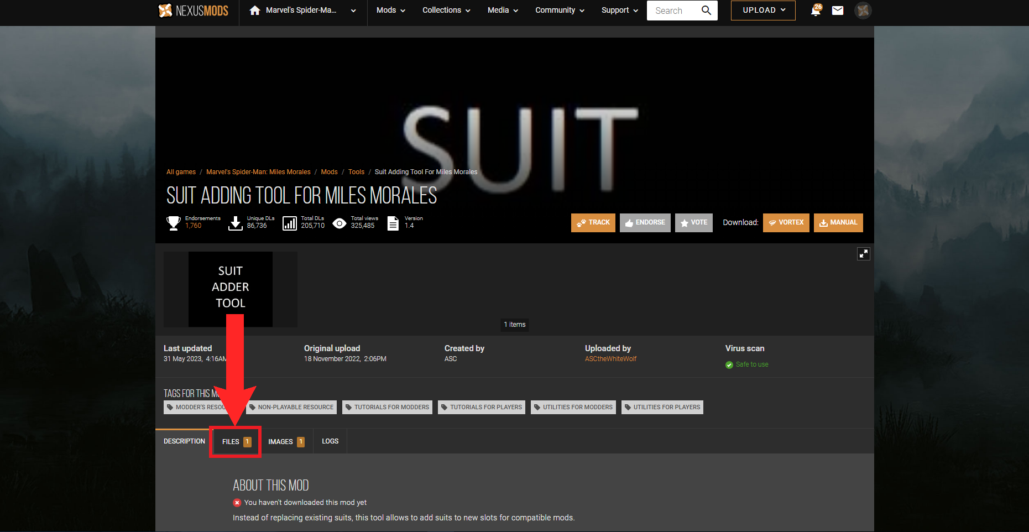Image resolution: width=1029 pixels, height=532 pixels.
Task: Open the Mods dropdown menu
Action: 391,11
